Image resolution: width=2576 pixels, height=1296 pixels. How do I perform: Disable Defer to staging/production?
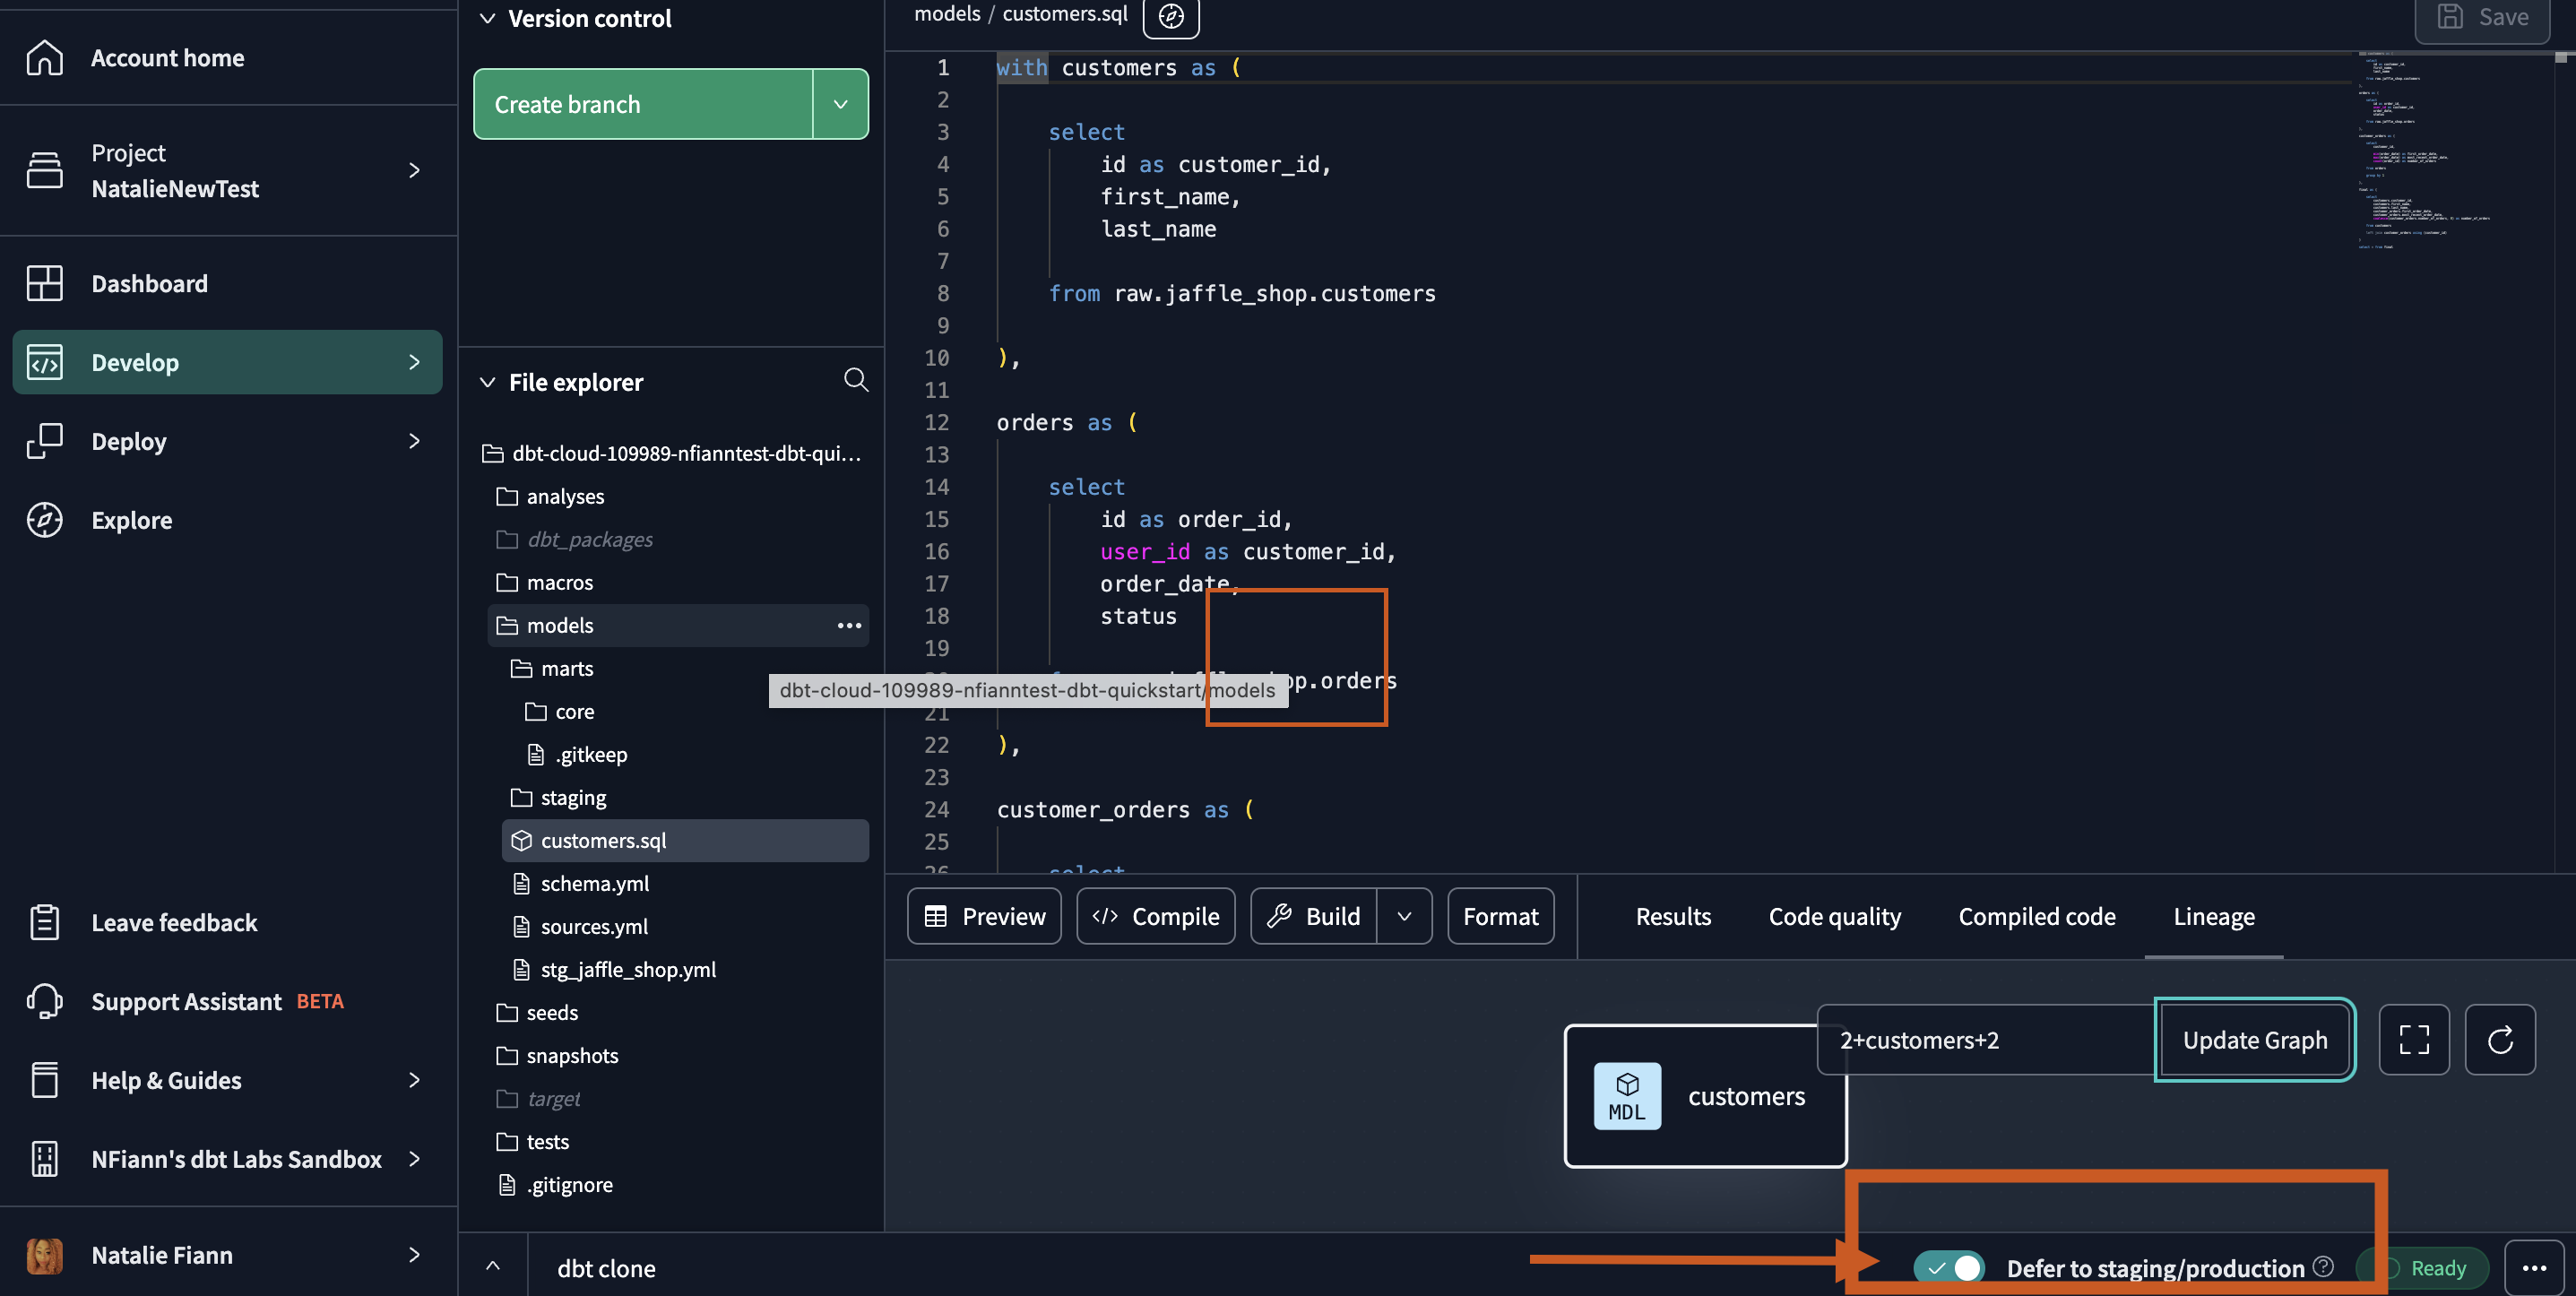(x=1948, y=1267)
